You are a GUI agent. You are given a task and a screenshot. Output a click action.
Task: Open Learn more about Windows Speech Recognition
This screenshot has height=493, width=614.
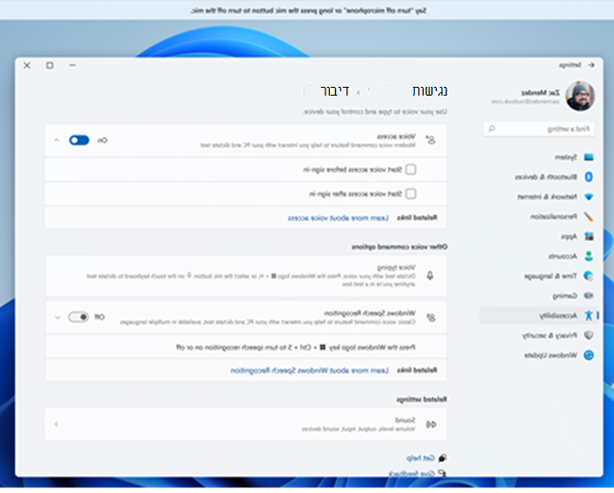coord(310,370)
